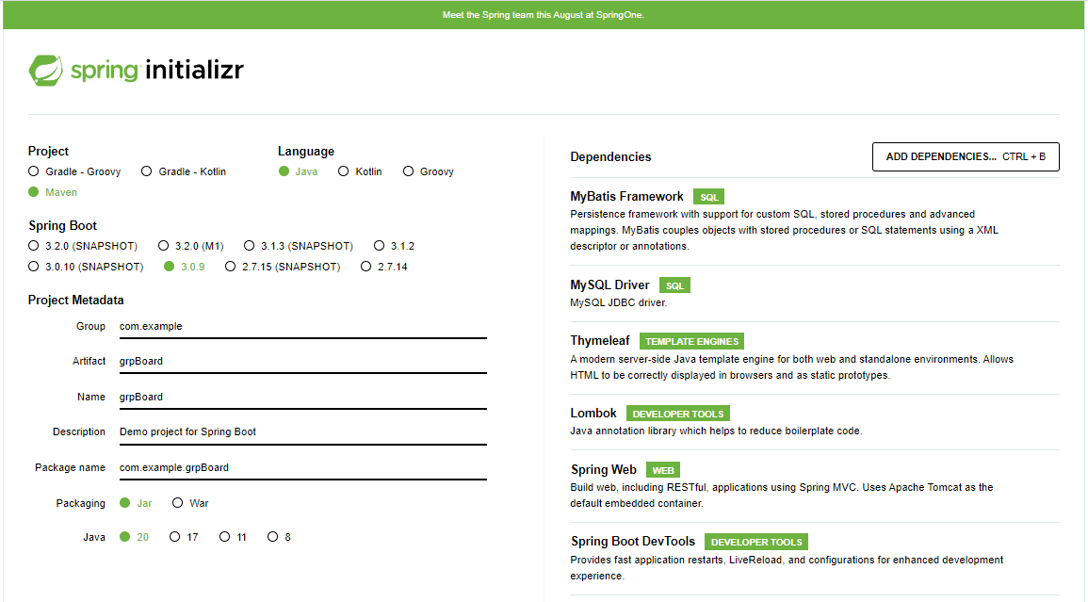Click the Project Metadata heading
This screenshot has height=602, width=1088.
pos(75,300)
